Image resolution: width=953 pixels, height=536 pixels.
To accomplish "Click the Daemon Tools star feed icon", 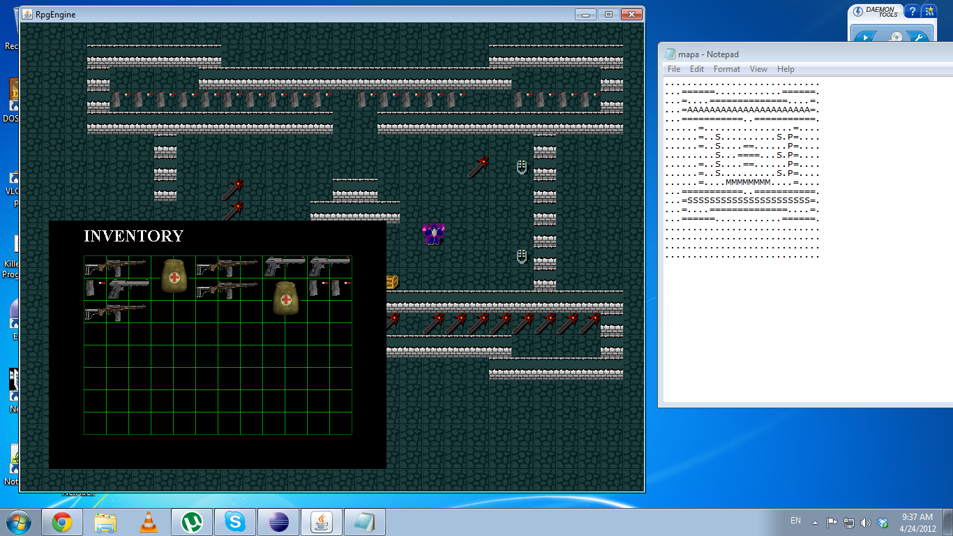I will (x=929, y=12).
